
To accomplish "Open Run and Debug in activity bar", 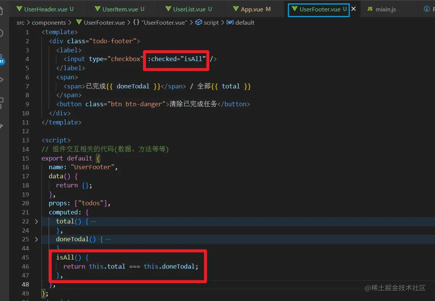I will point(2,80).
